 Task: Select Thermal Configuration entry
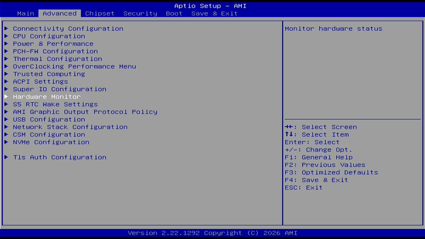pyautogui.click(x=57, y=59)
